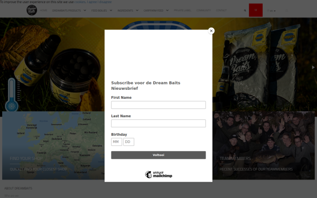The width and height of the screenshot is (317, 198).
Task: Focus the birthday DD field
Action: tap(128, 142)
